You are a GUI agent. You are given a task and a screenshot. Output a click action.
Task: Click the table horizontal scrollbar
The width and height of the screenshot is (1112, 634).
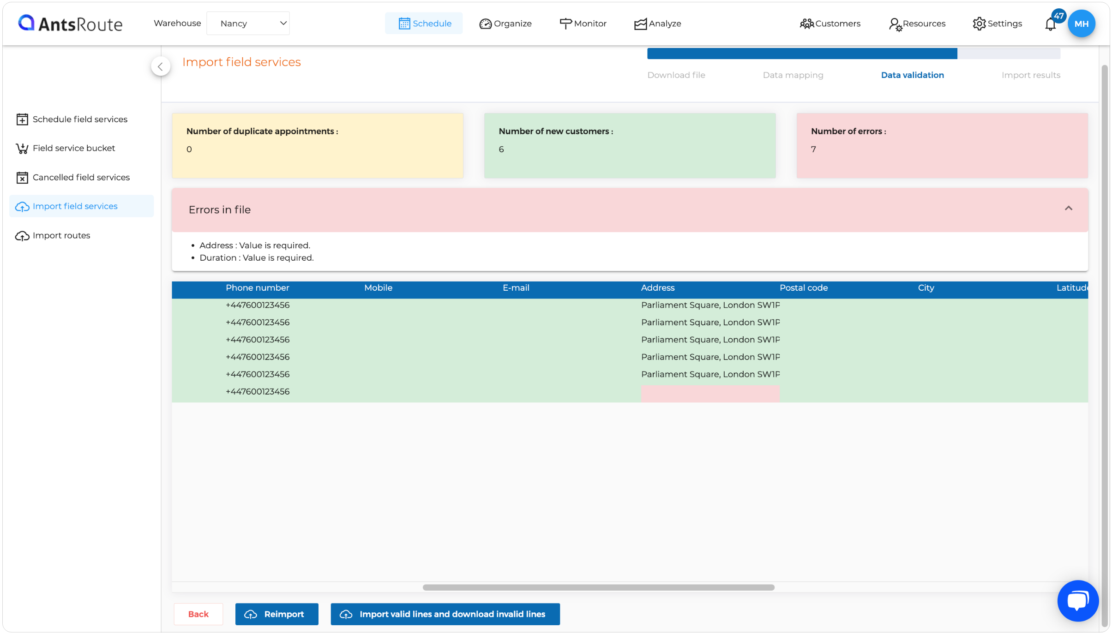[598, 587]
